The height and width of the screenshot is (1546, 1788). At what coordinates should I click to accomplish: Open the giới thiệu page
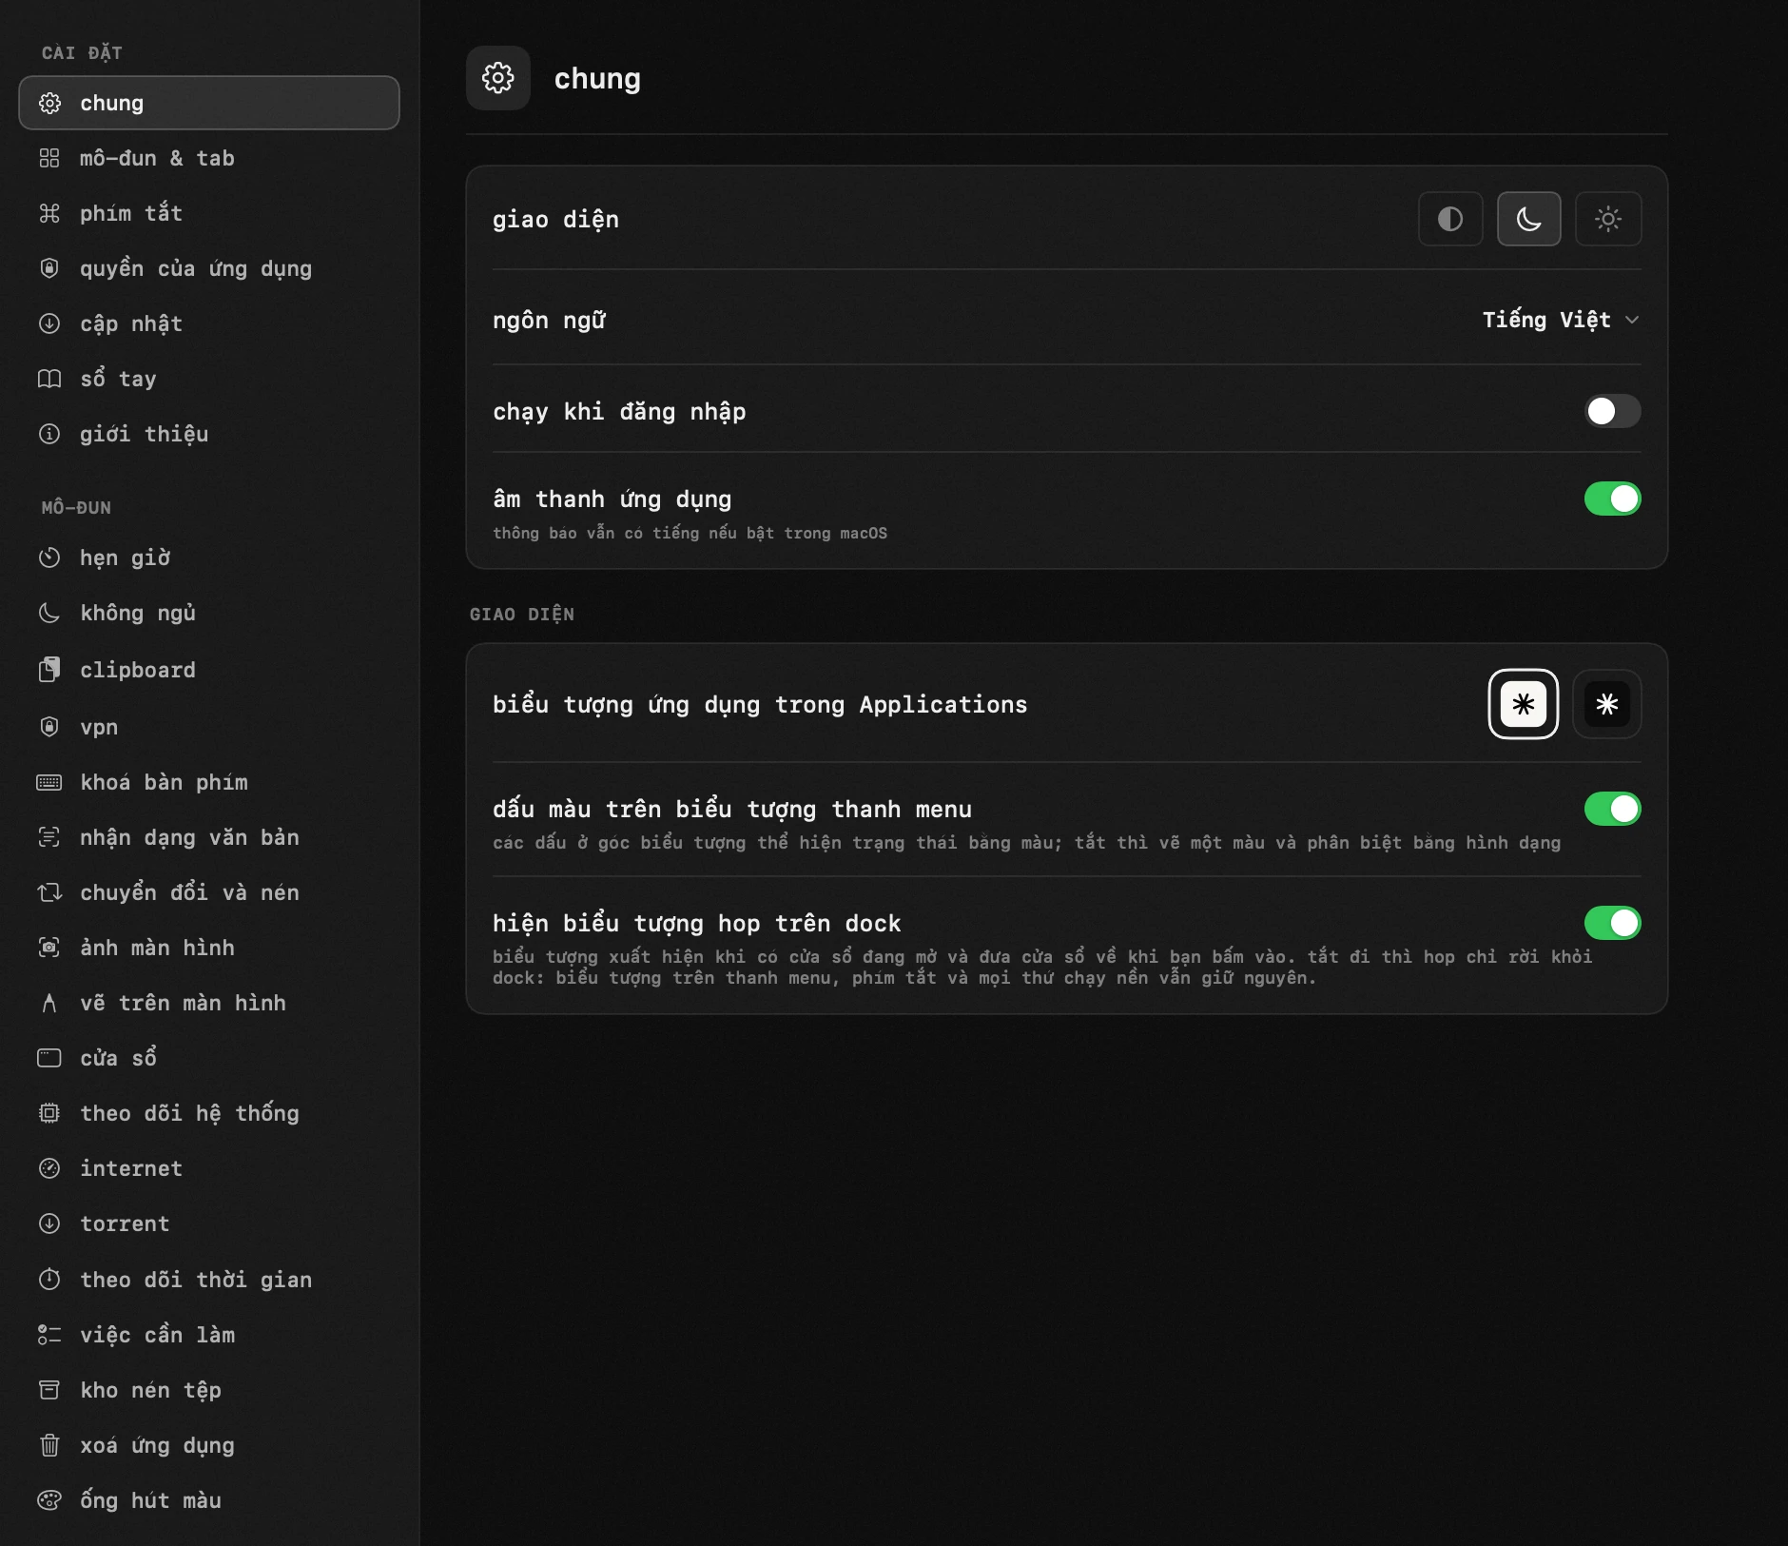pyautogui.click(x=209, y=434)
